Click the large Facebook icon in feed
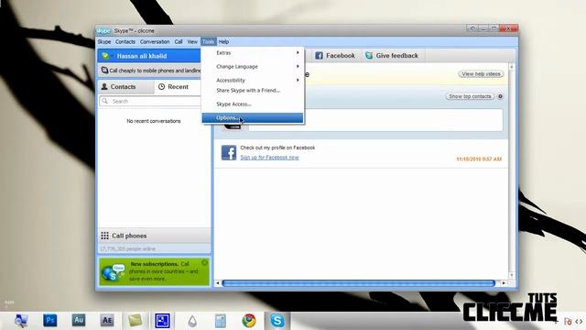Screen dimensions: 586x330 coord(229,153)
